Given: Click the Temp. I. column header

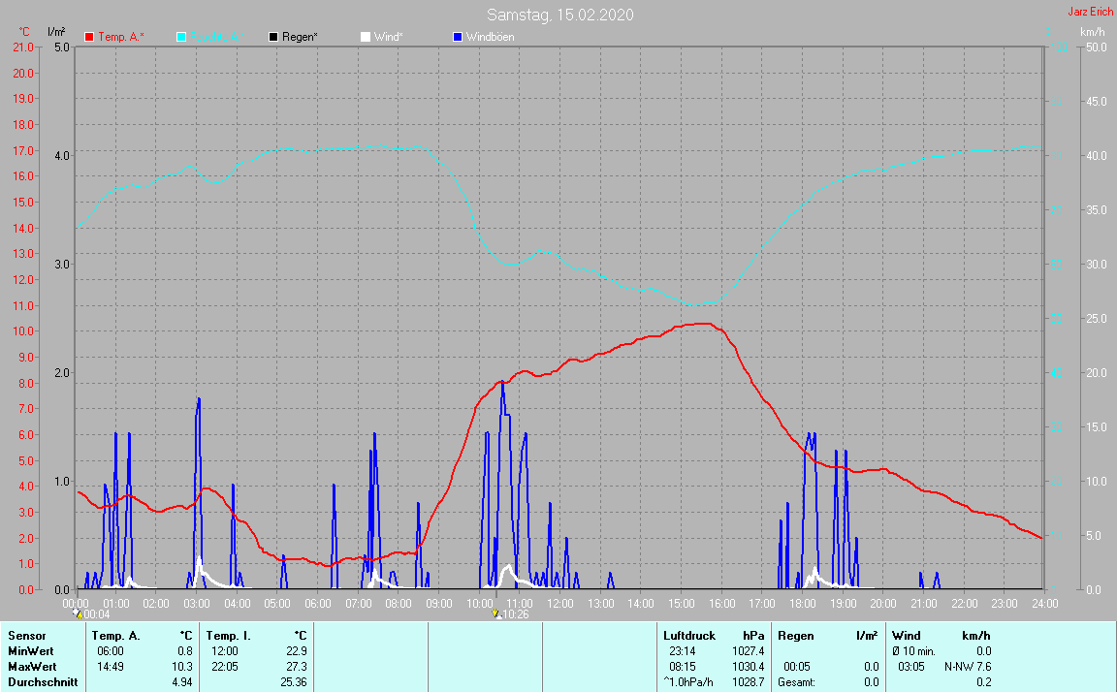Looking at the screenshot, I should click(x=228, y=636).
